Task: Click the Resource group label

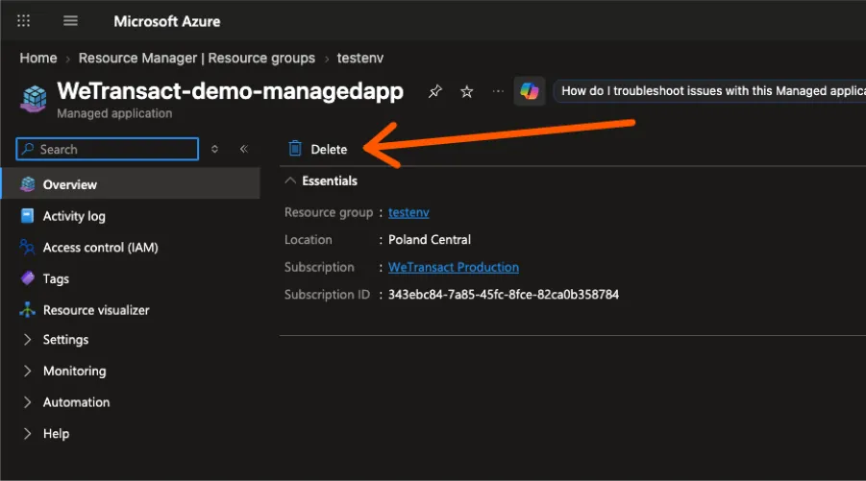Action: [x=329, y=212]
